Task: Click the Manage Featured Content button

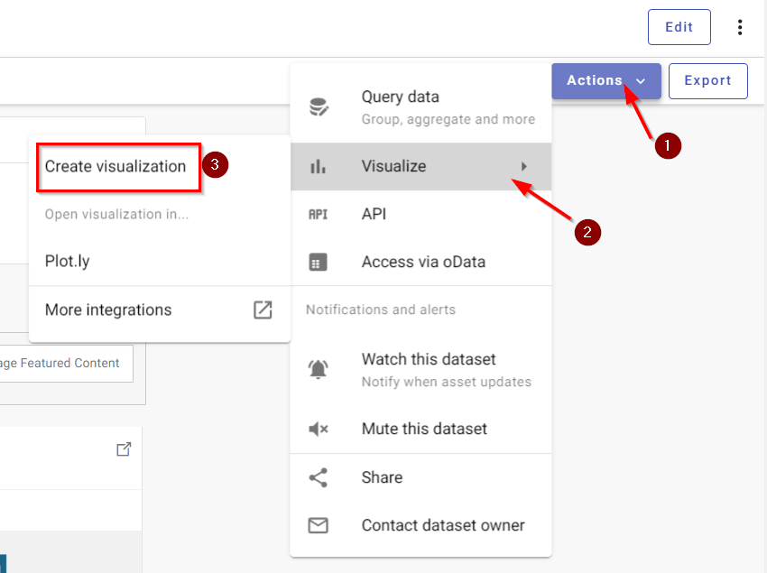Action: coord(63,364)
